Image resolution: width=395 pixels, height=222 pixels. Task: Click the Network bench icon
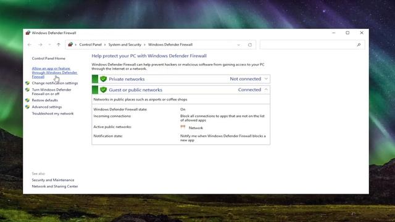(x=183, y=128)
